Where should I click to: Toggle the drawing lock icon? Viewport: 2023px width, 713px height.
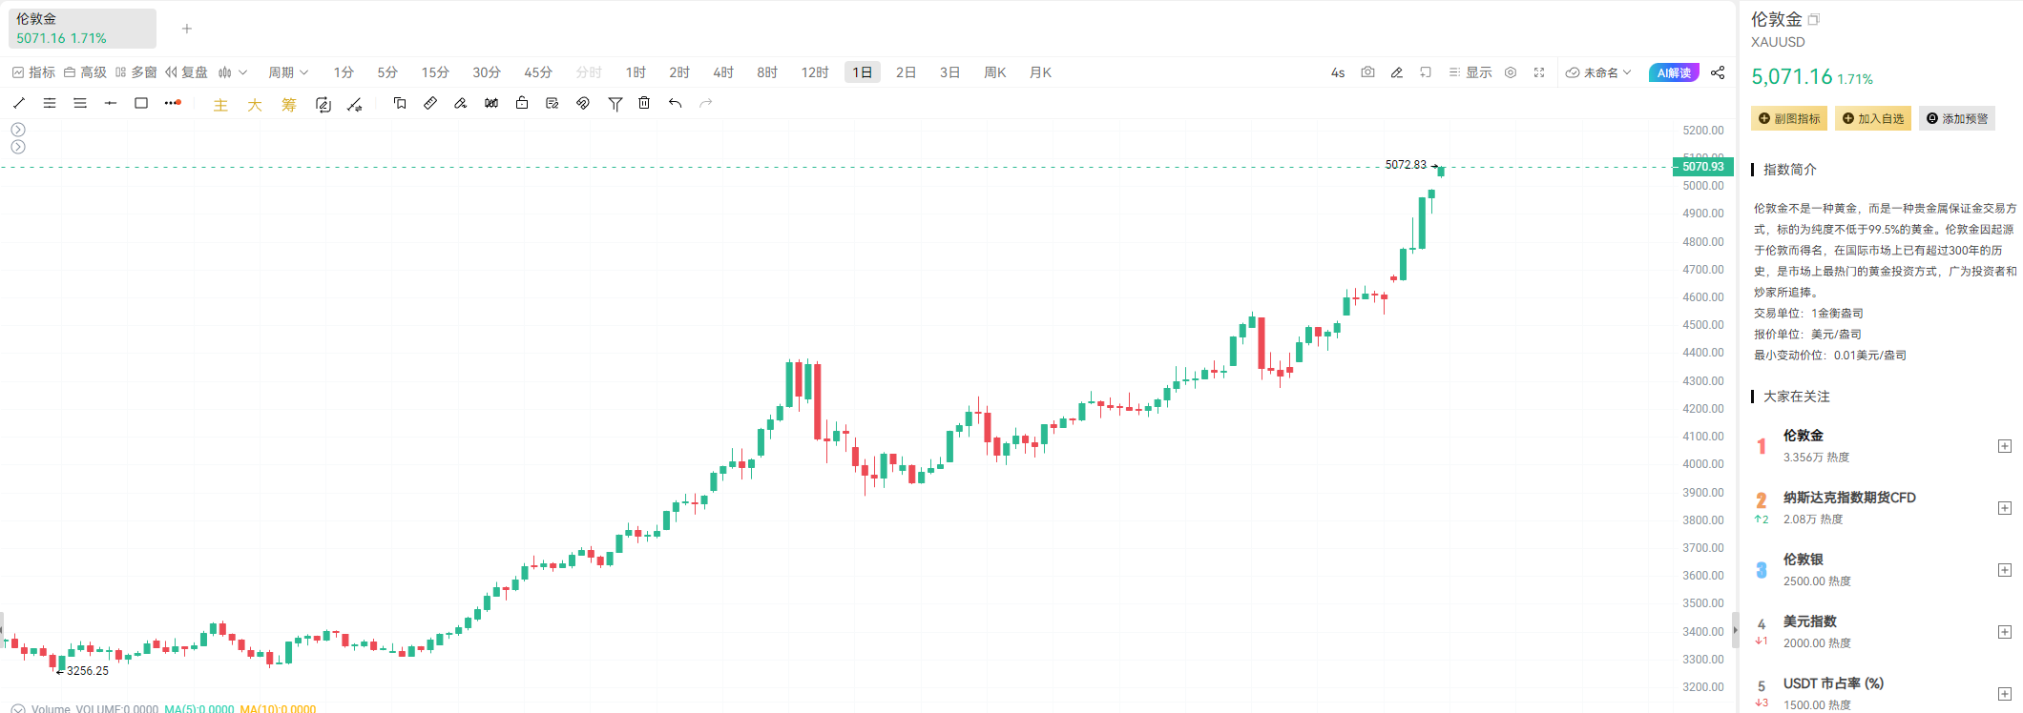tap(523, 103)
